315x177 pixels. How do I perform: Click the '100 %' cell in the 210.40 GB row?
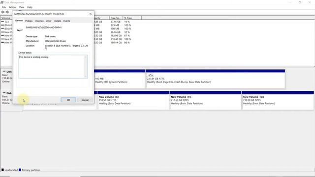[x=127, y=39]
